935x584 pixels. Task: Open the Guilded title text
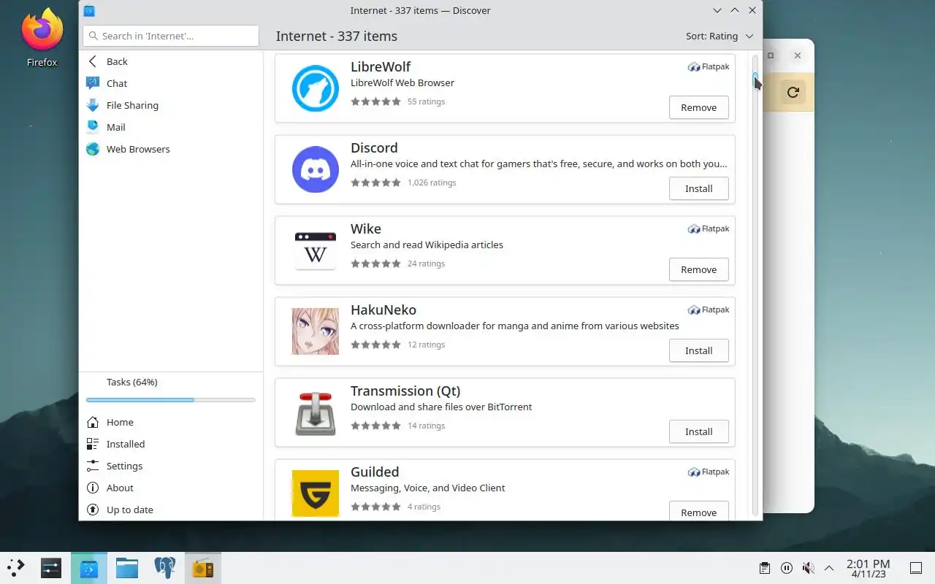[x=375, y=472]
